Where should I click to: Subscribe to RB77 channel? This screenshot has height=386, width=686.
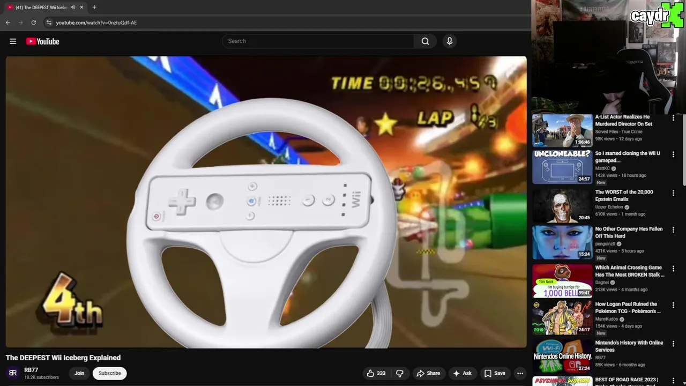(110, 373)
